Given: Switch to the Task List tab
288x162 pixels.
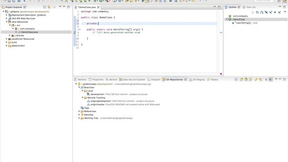Looking at the screenshot, I should [249, 7].
